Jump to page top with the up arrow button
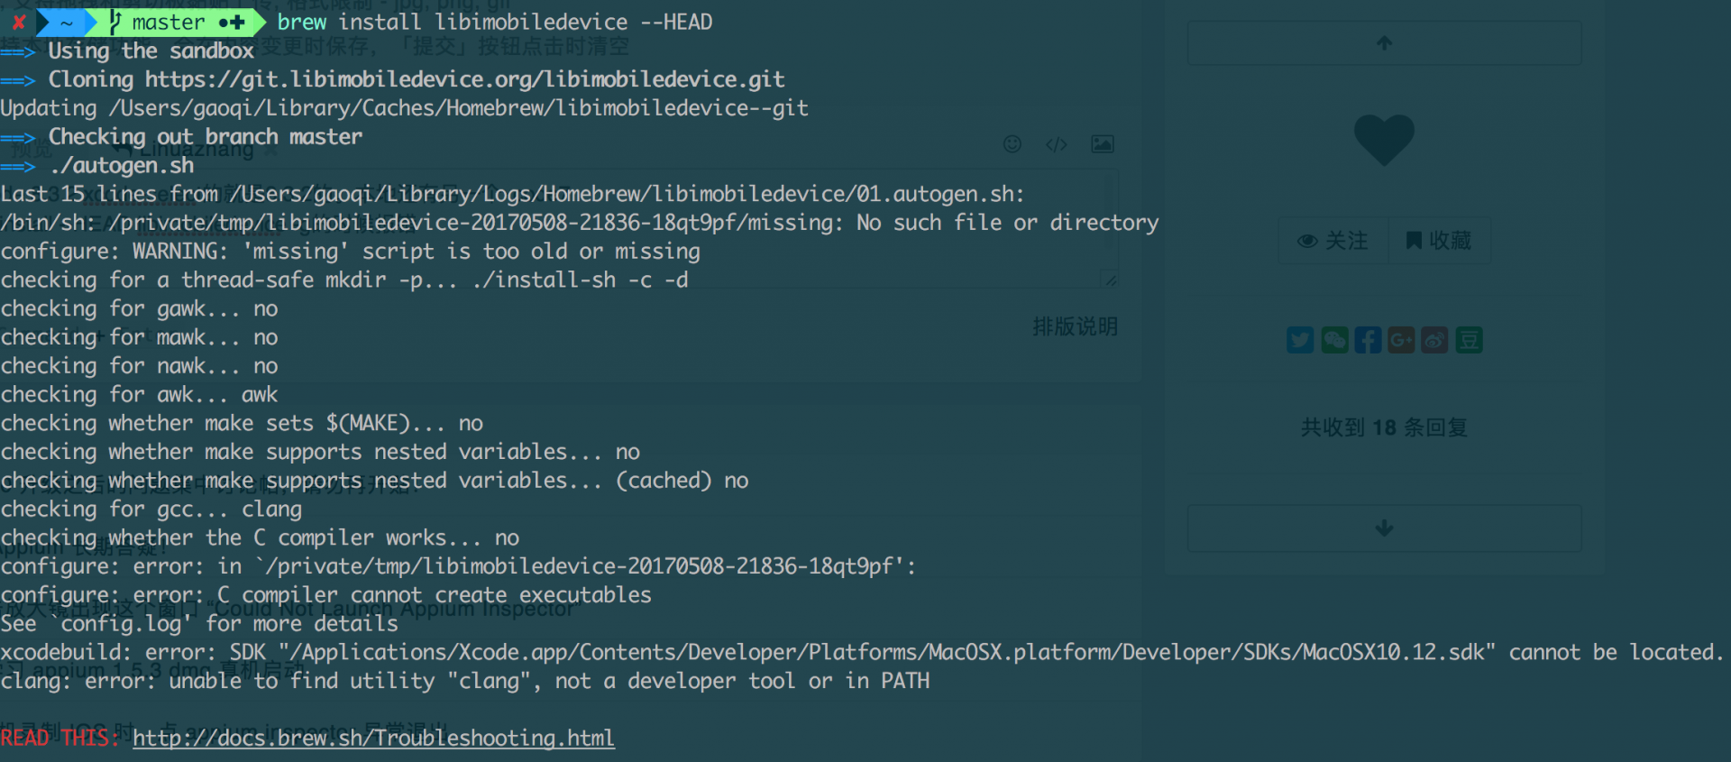This screenshot has width=1731, height=762. (x=1384, y=42)
